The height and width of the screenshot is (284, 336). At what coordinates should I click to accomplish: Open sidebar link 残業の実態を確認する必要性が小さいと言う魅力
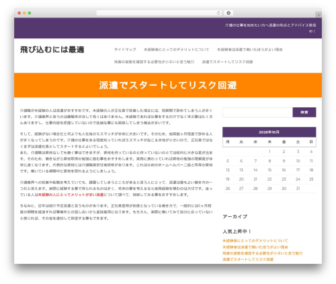263,253
